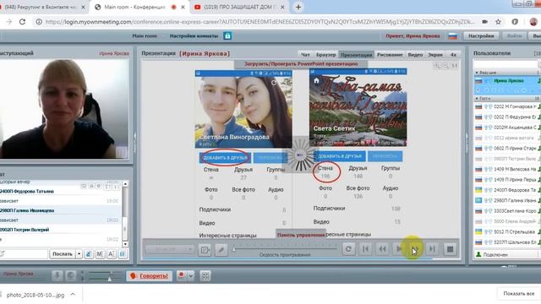Open Настройки комнаты
Screen dimensions: 541x304
pyautogui.click(x=194, y=35)
